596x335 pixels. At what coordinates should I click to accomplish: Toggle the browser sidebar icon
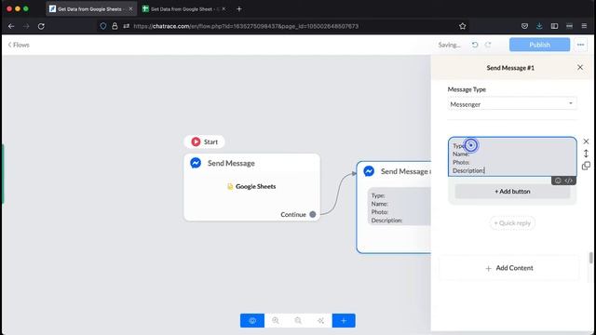[554, 26]
